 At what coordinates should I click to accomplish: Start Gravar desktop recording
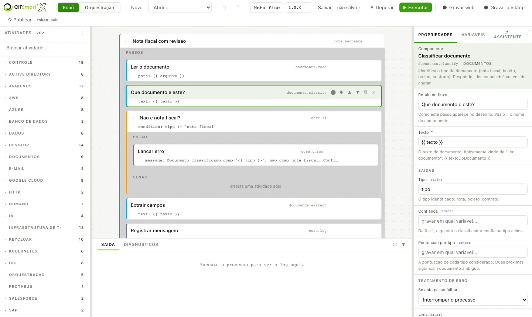point(504,7)
